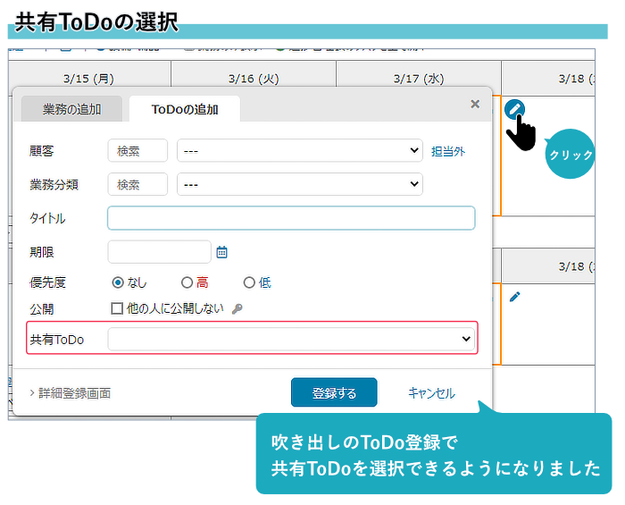Enable the 他の人に公開しない checkbox

tap(117, 308)
